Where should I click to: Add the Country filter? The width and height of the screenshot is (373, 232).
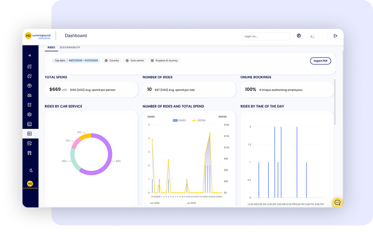coord(112,60)
